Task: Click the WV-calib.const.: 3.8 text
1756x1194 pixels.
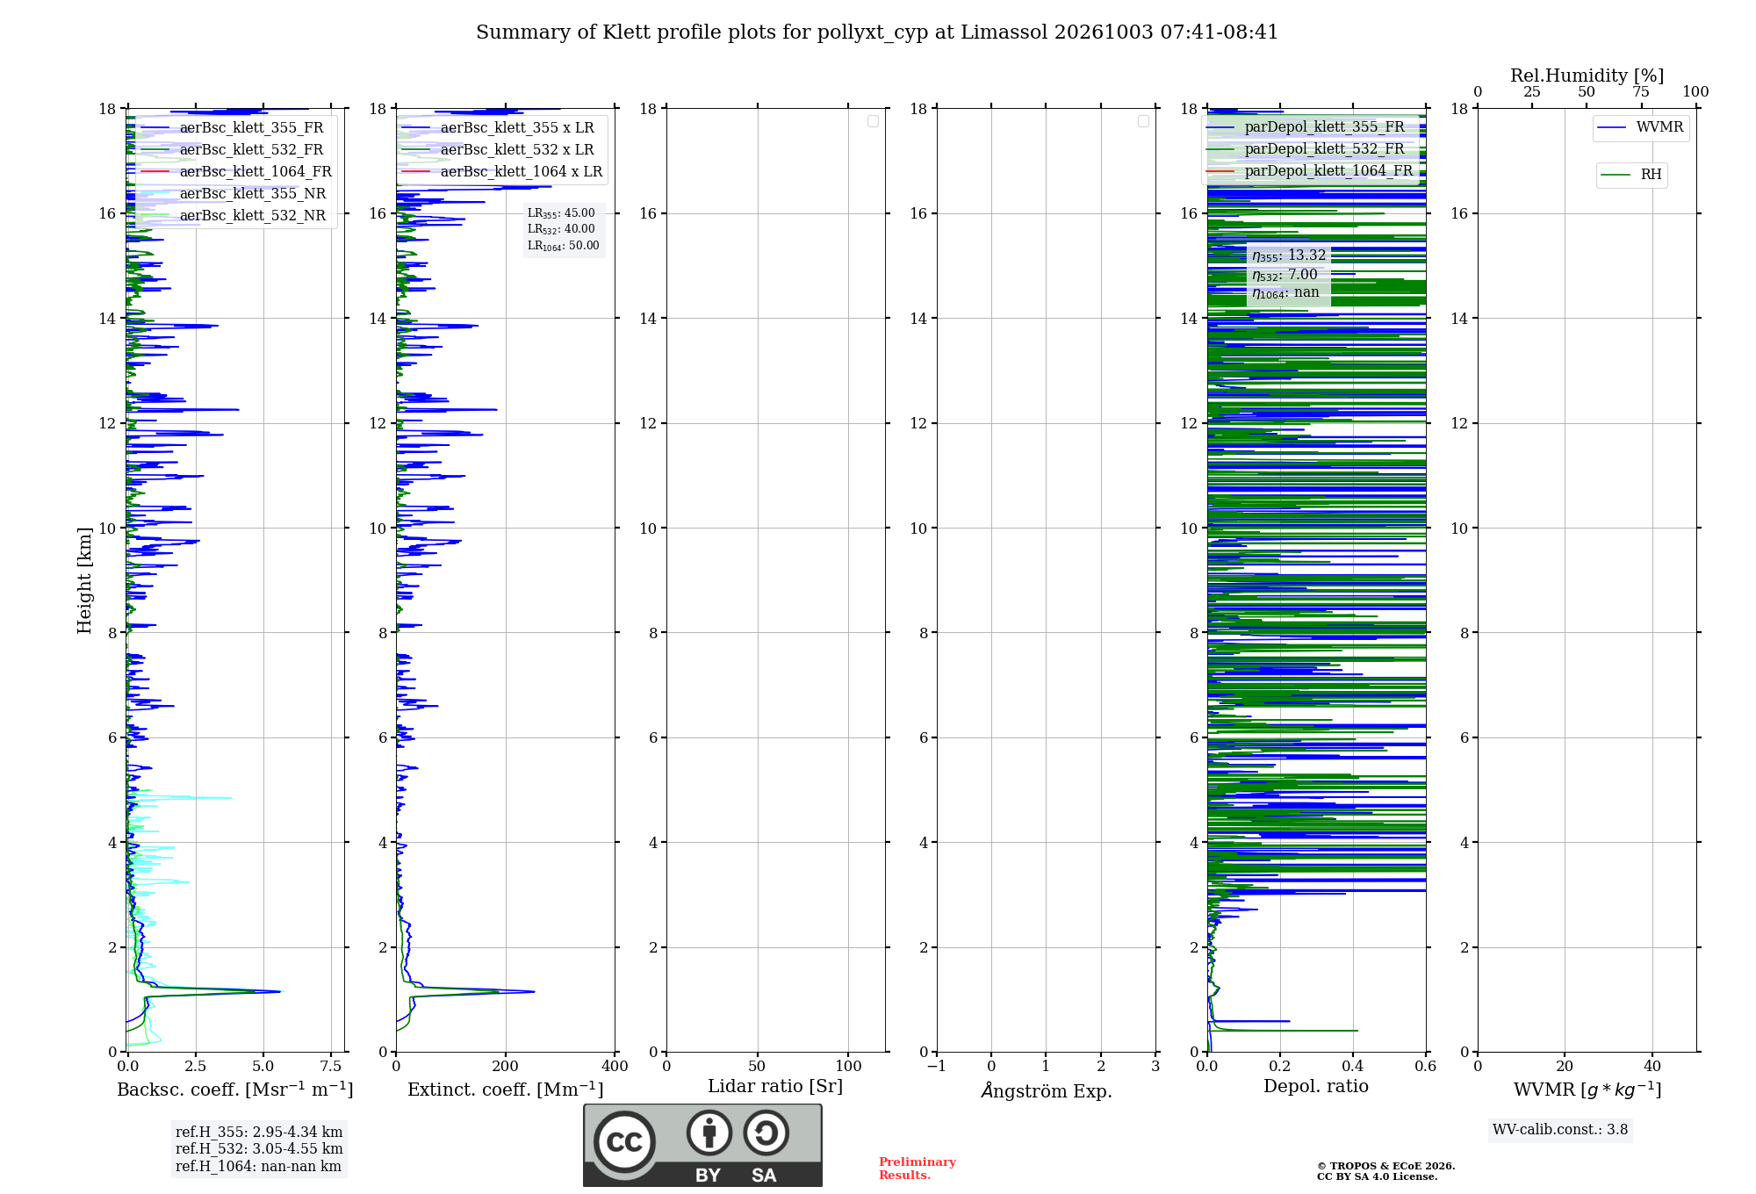Action: point(1560,1130)
